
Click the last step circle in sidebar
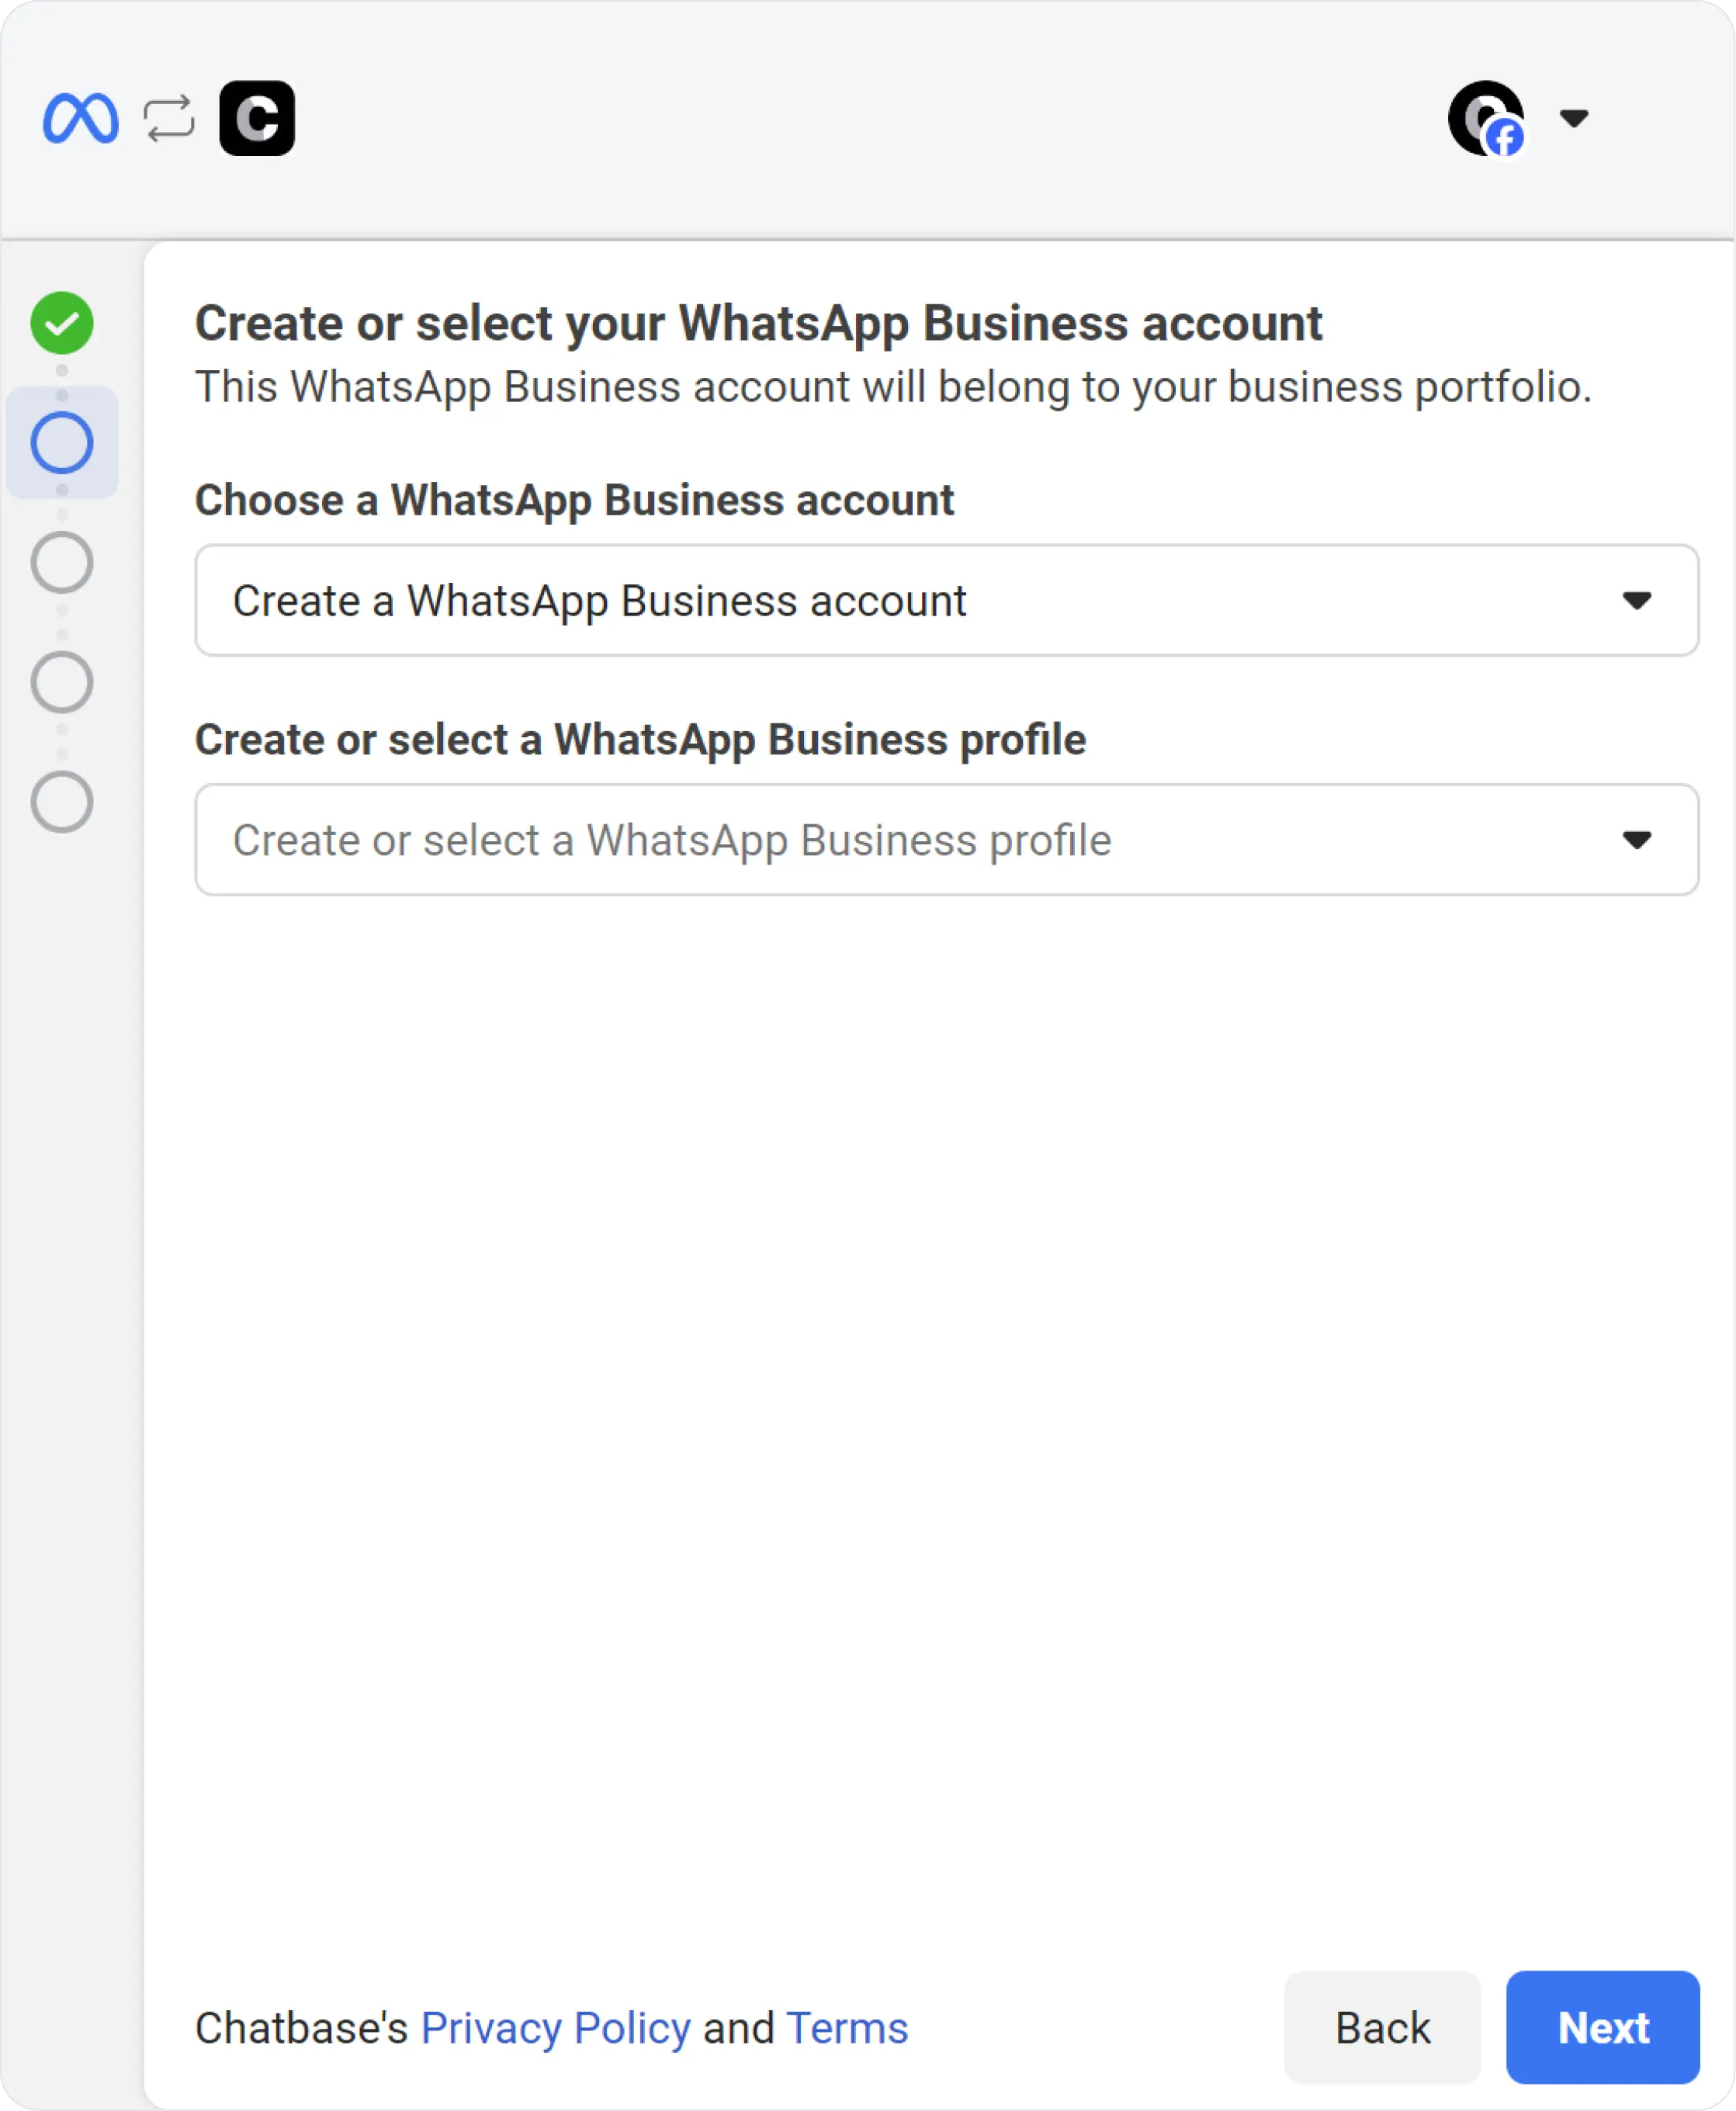[62, 802]
